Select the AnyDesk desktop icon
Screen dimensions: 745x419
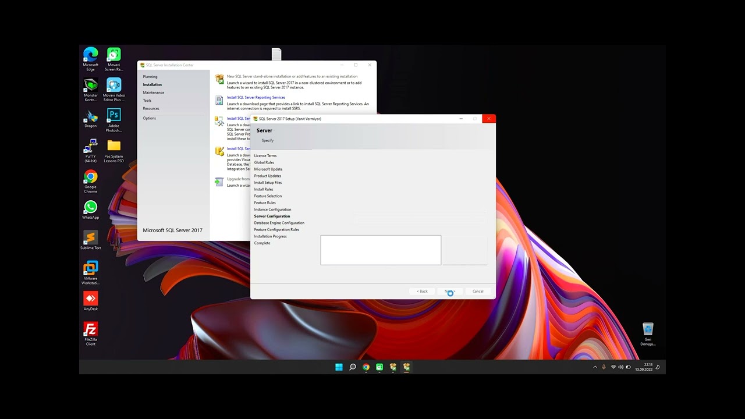[90, 301]
